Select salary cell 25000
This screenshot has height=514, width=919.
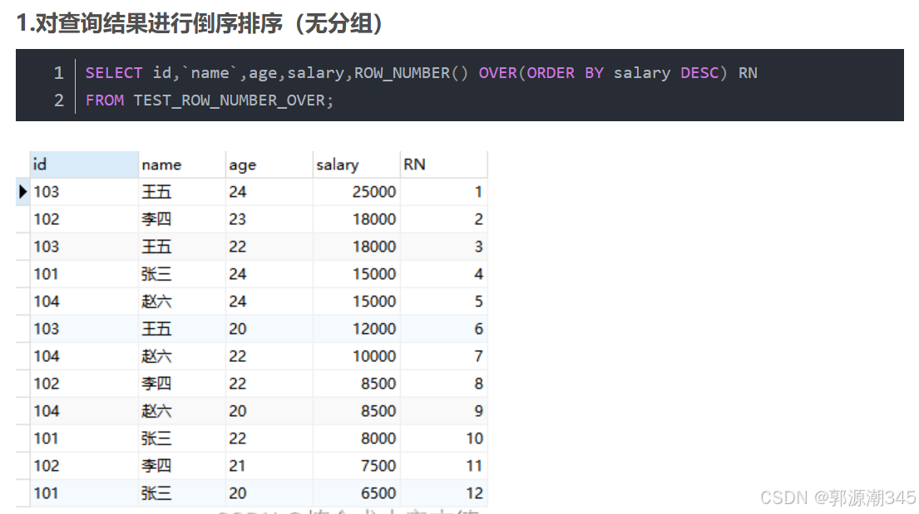point(356,192)
